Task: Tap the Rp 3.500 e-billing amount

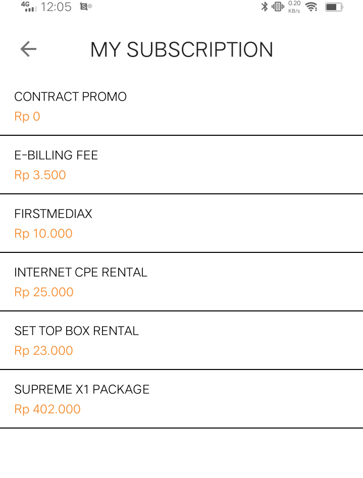Action: (40, 175)
